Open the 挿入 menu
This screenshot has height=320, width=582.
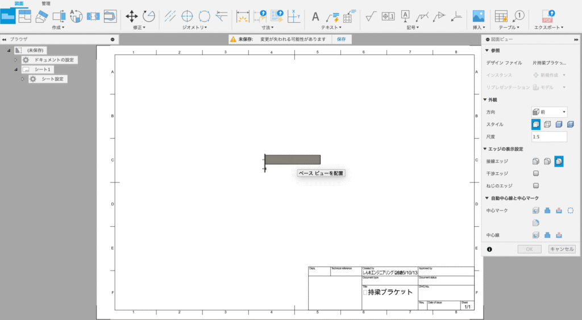[x=479, y=27]
